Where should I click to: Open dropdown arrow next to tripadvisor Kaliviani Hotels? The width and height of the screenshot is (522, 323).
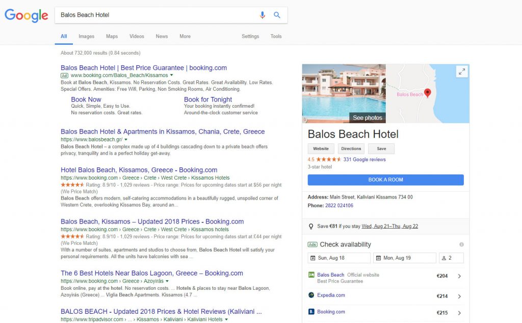click(226, 319)
